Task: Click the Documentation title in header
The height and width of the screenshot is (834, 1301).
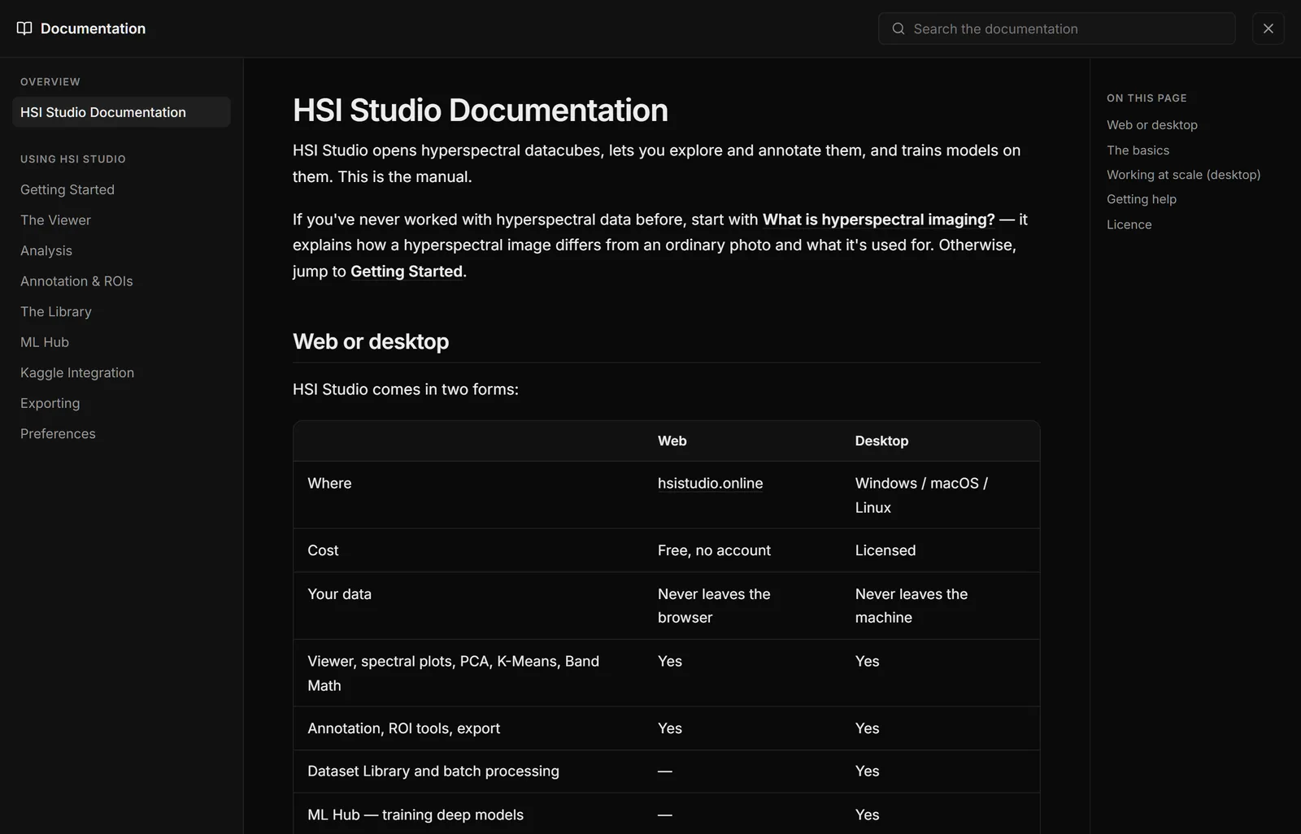Action: click(93, 28)
